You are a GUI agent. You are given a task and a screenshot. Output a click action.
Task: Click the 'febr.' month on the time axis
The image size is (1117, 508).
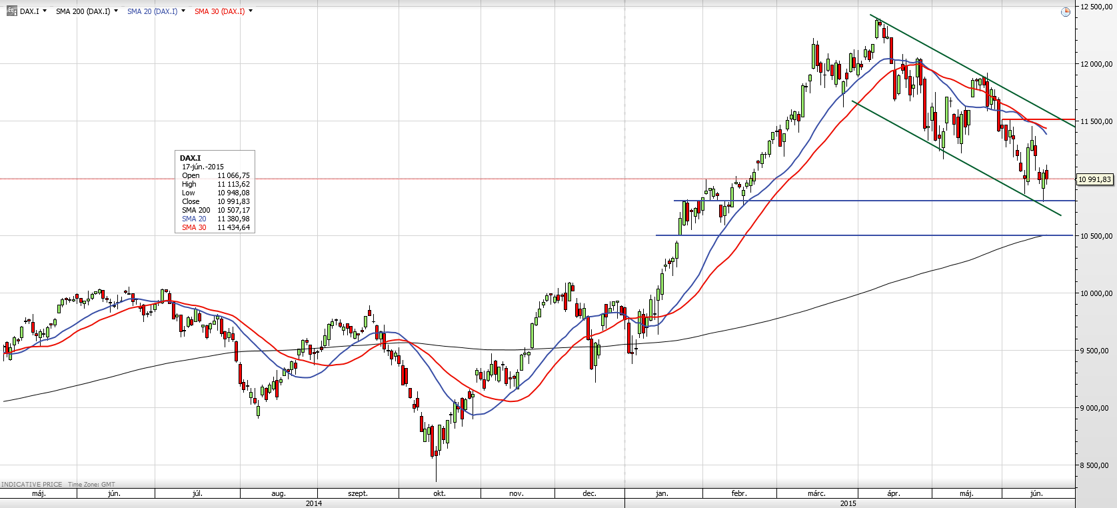(739, 494)
